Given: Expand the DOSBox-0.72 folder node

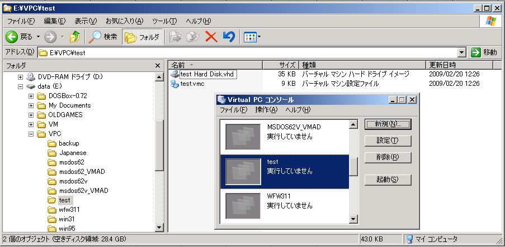Looking at the screenshot, I should click(x=31, y=96).
